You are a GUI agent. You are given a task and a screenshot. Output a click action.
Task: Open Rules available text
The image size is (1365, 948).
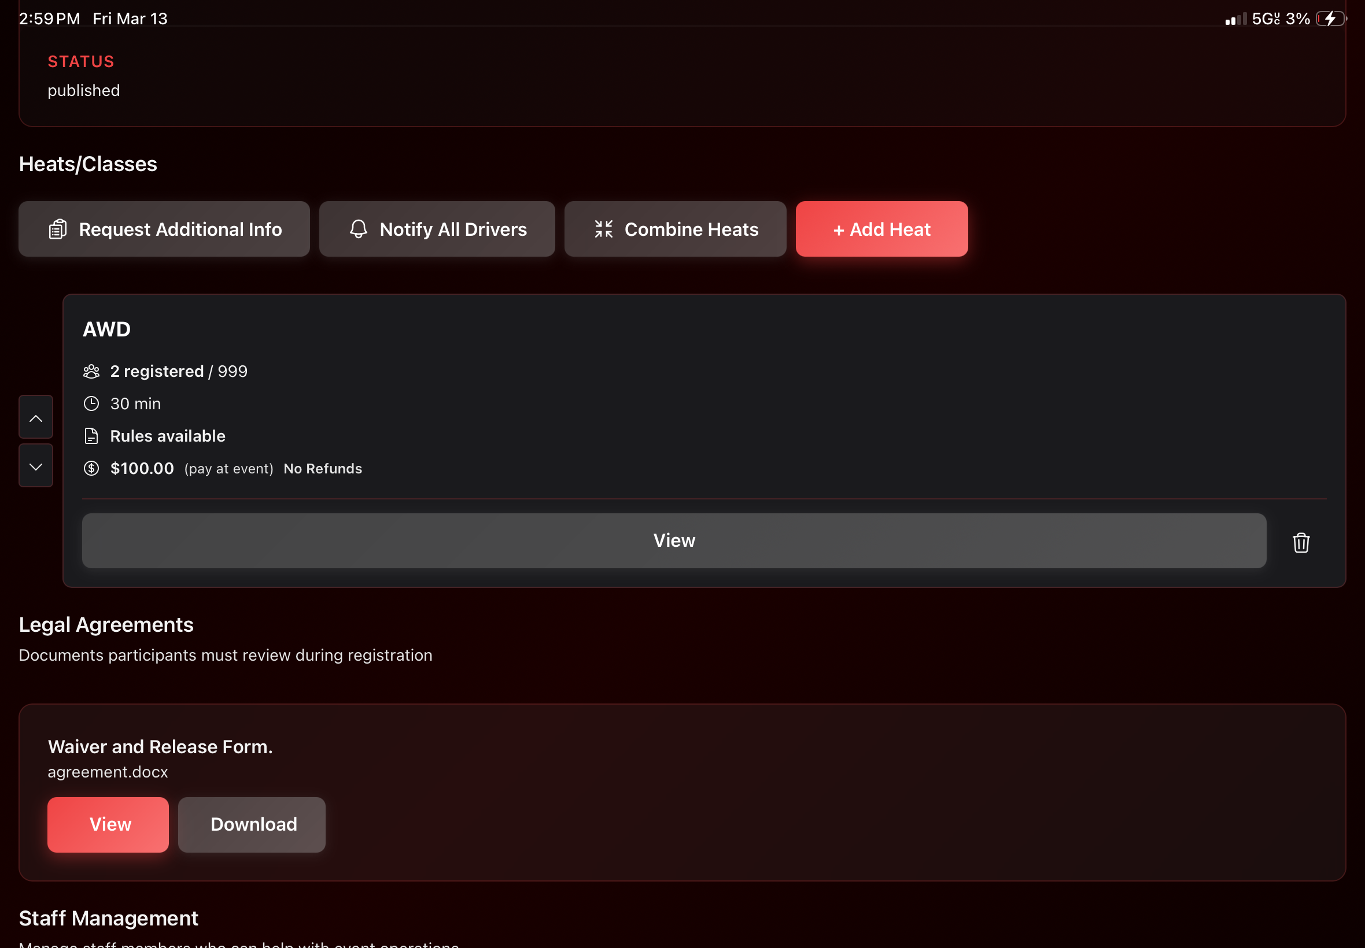pos(168,436)
